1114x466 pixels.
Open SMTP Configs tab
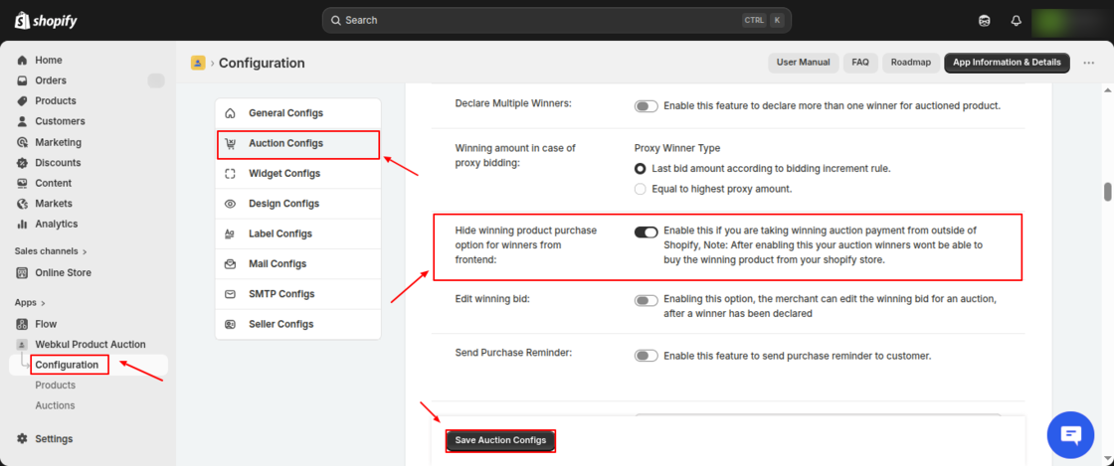click(297, 294)
